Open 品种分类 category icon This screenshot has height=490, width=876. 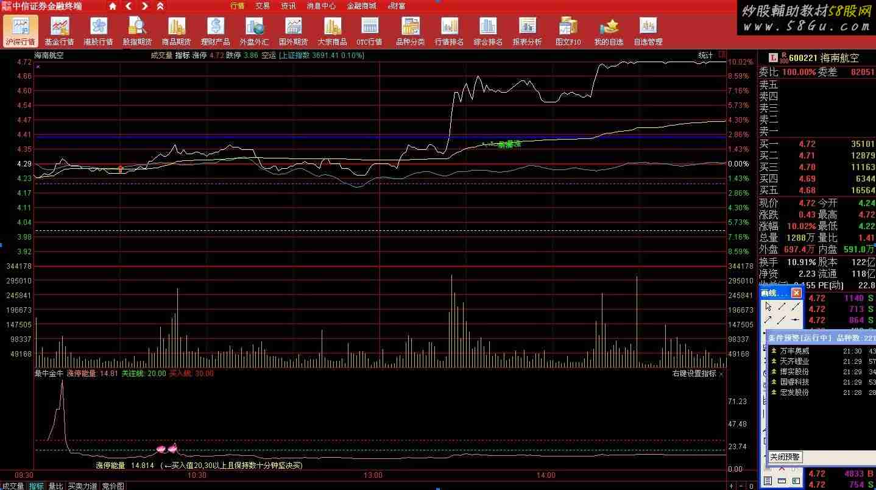point(410,30)
